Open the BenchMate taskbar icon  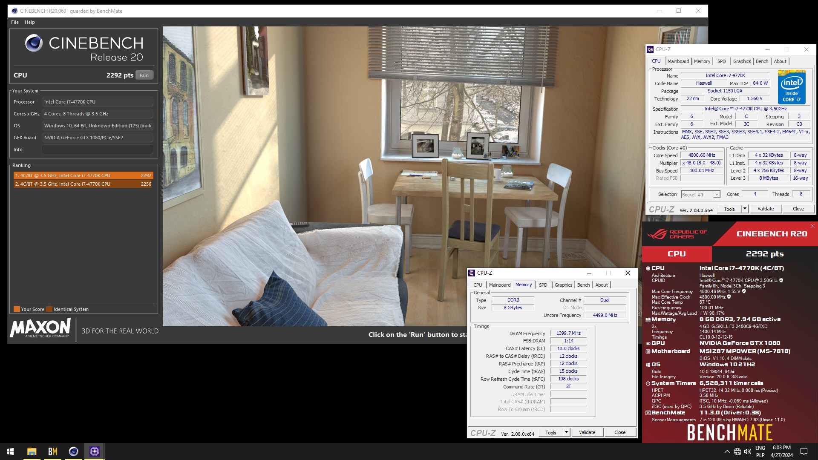pyautogui.click(x=53, y=451)
